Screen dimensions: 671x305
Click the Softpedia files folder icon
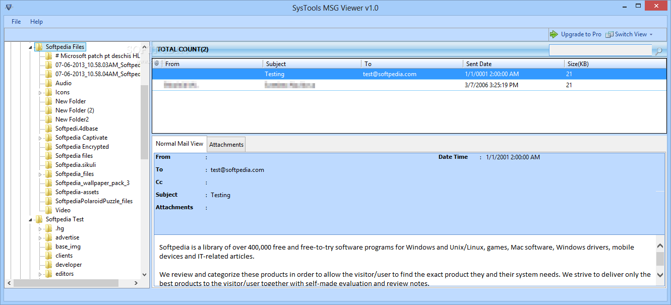pos(48,156)
